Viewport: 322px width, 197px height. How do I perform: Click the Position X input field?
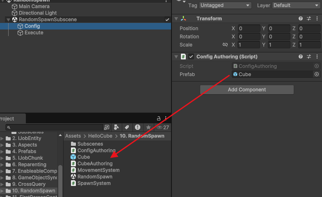[x=249, y=28]
